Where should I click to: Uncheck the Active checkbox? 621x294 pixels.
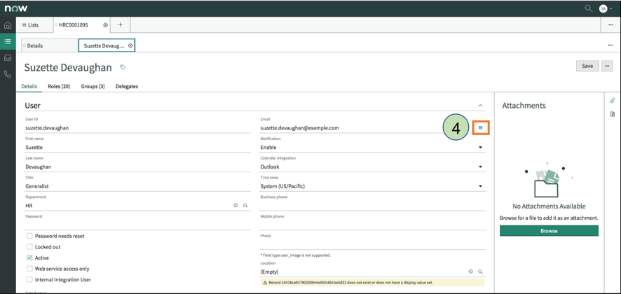[29, 258]
